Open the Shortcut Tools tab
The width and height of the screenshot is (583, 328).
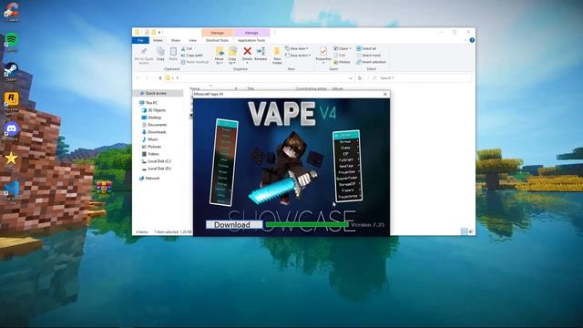217,40
